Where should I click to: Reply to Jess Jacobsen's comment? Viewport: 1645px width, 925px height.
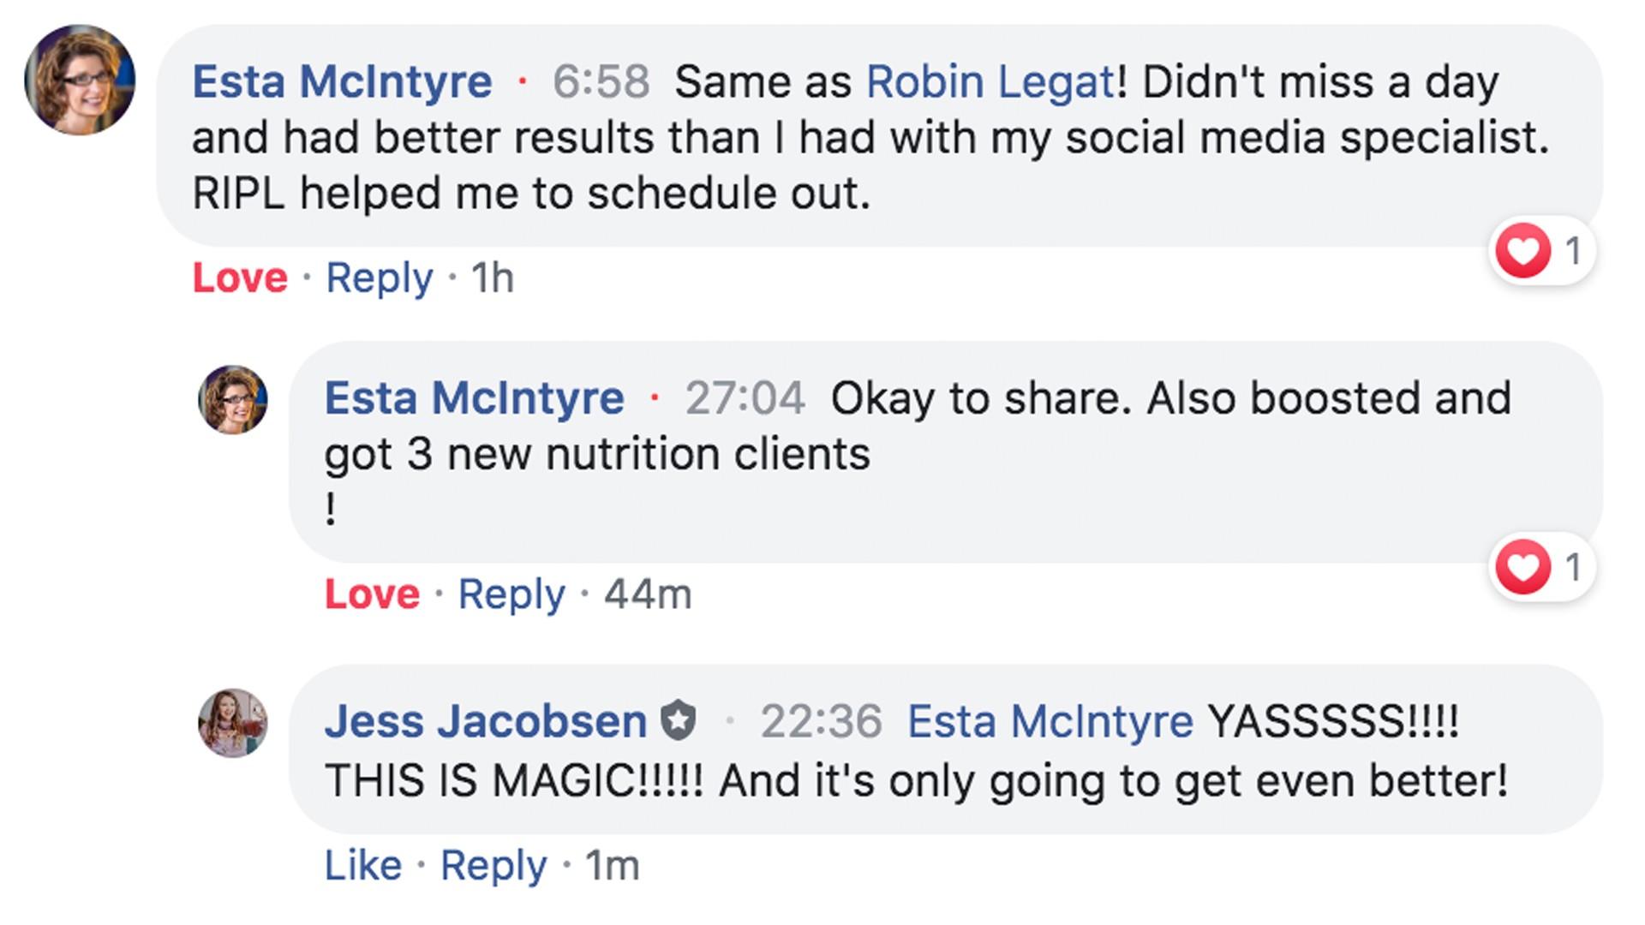(x=493, y=866)
